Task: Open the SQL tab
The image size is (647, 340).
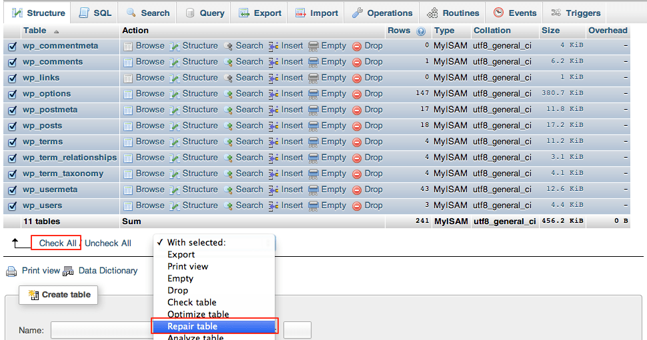Action: click(x=95, y=13)
